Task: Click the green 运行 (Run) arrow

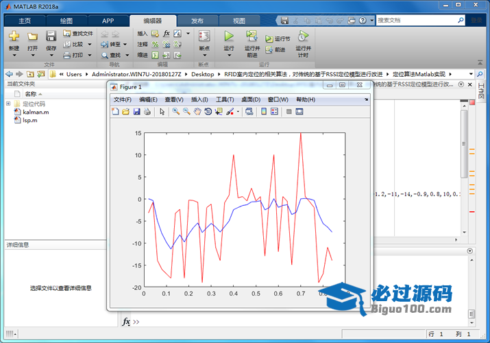Action: (229, 36)
